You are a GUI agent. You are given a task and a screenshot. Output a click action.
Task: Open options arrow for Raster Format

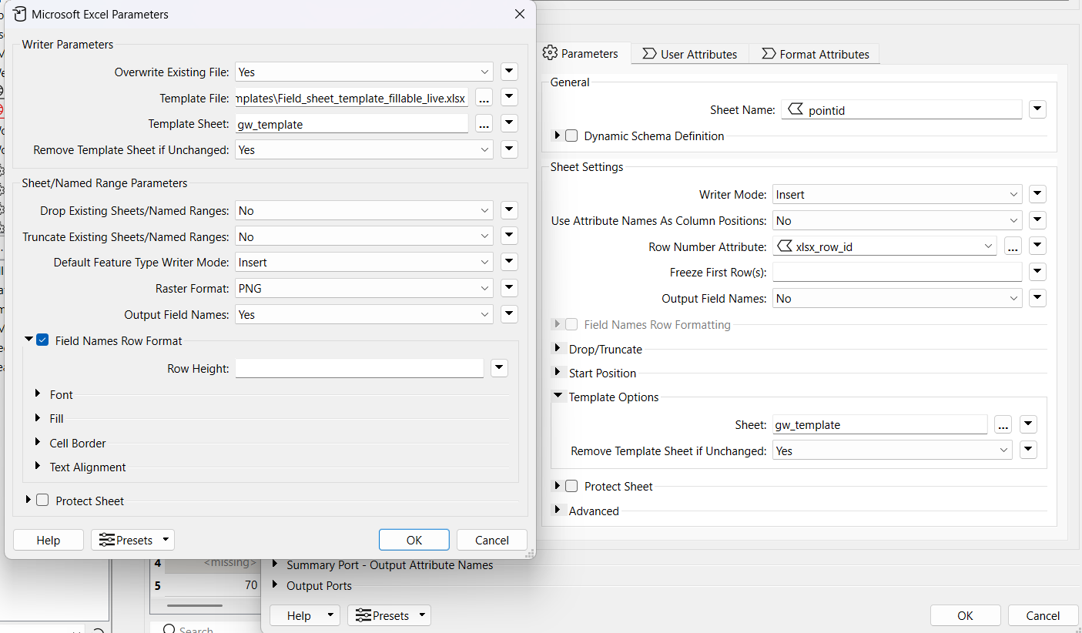coord(509,288)
